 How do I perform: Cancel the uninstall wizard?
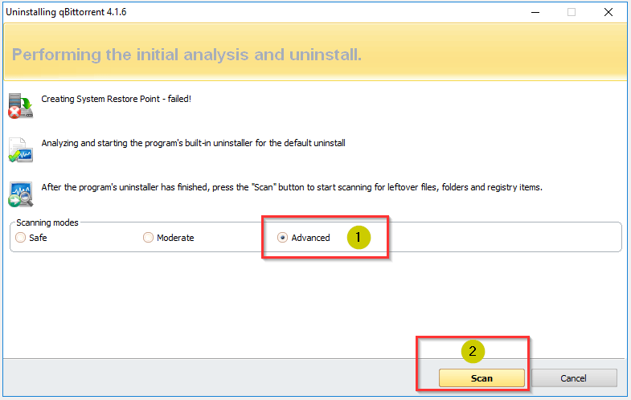[x=574, y=378]
